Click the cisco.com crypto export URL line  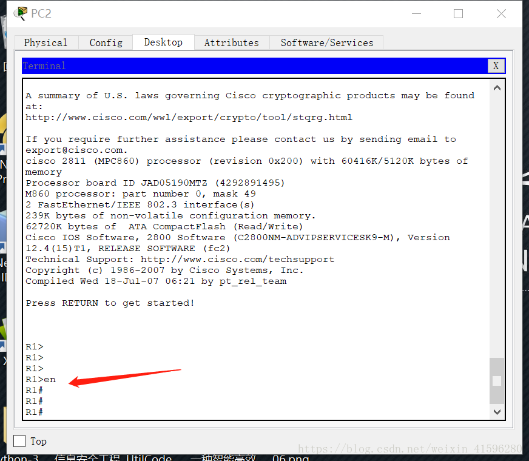[189, 117]
